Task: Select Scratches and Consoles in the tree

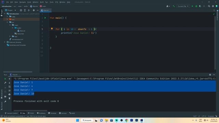Action: click(16, 45)
